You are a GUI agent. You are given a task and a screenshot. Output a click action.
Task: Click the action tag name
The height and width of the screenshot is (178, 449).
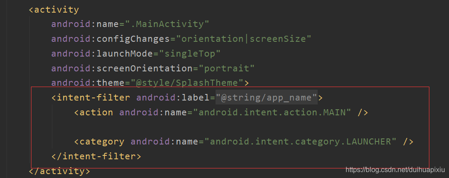click(x=93, y=113)
